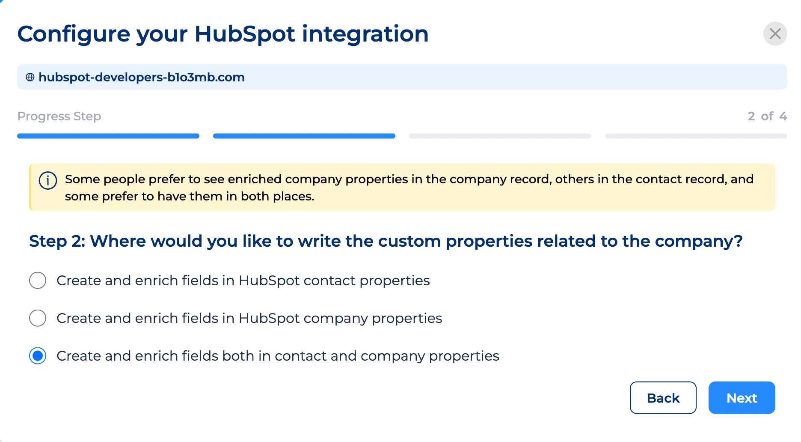Click the "HubSpot company properties" option label
The height and width of the screenshot is (442, 801).
pyautogui.click(x=249, y=318)
